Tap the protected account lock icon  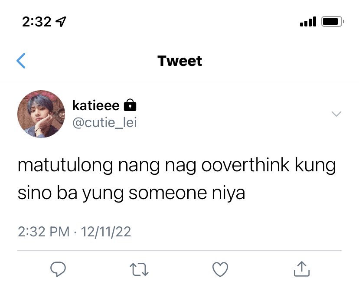[130, 105]
